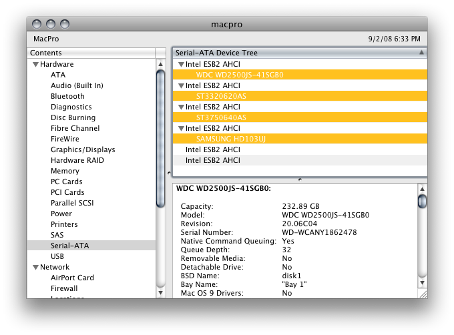Collapse the Hardware section triangle
This screenshot has height=335, width=454.
click(x=35, y=64)
